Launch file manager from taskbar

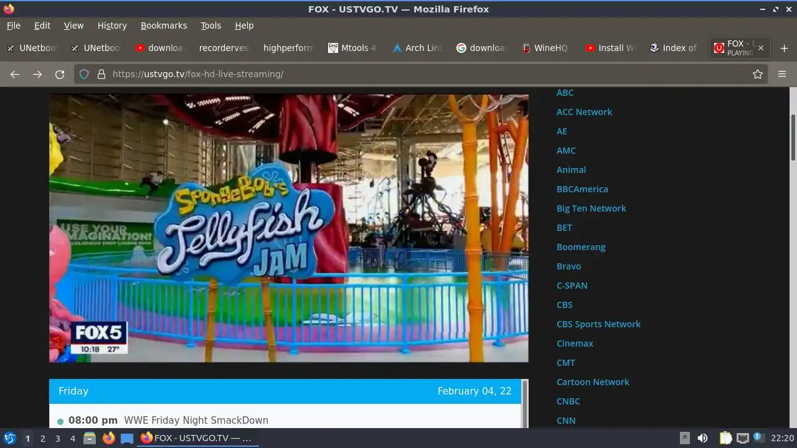tap(90, 438)
